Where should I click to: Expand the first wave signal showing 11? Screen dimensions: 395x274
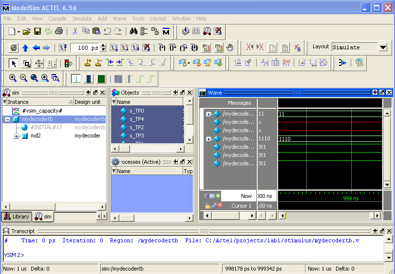[208, 114]
